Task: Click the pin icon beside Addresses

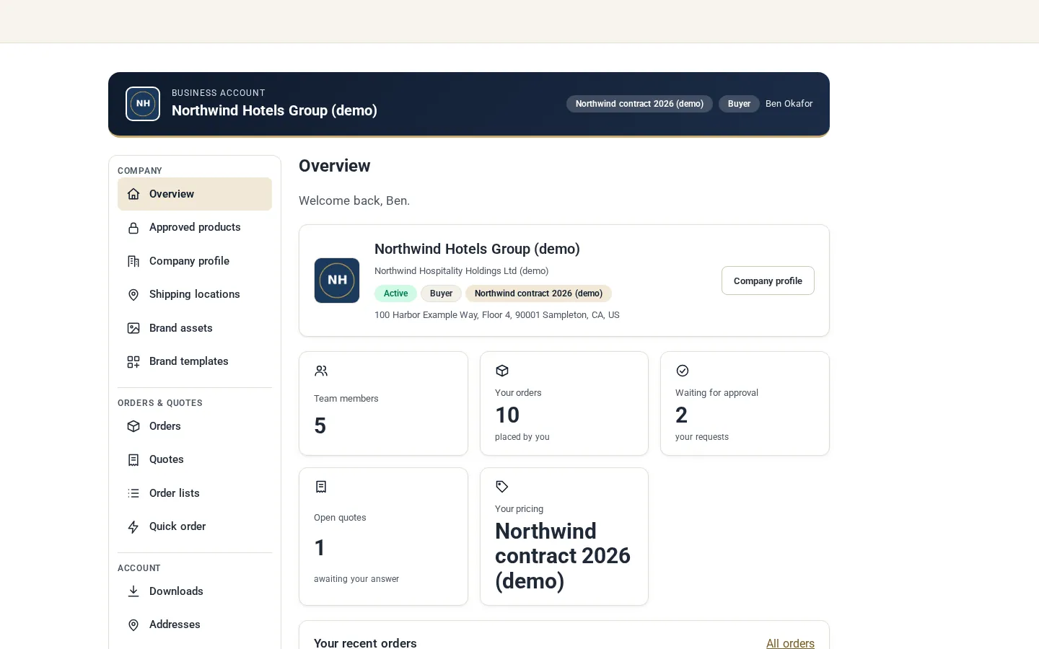Action: 133,625
